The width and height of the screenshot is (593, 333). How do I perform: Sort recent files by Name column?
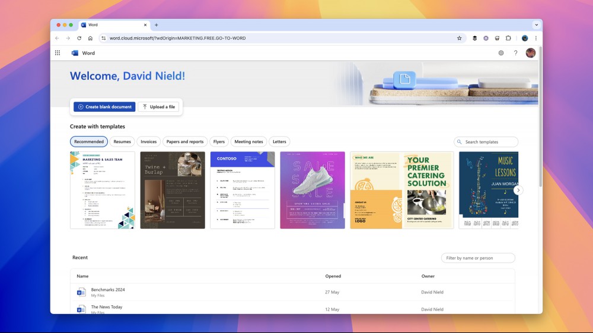point(82,276)
